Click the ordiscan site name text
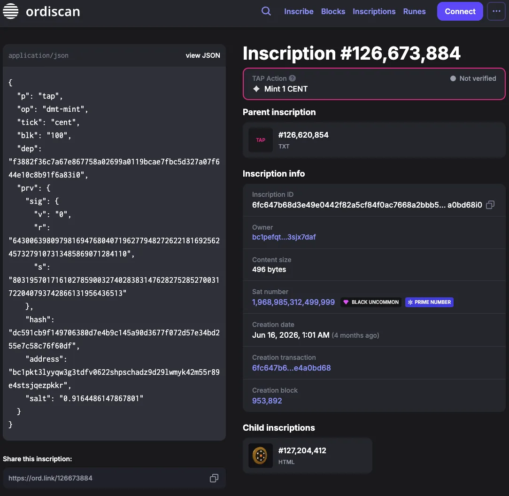 click(53, 12)
